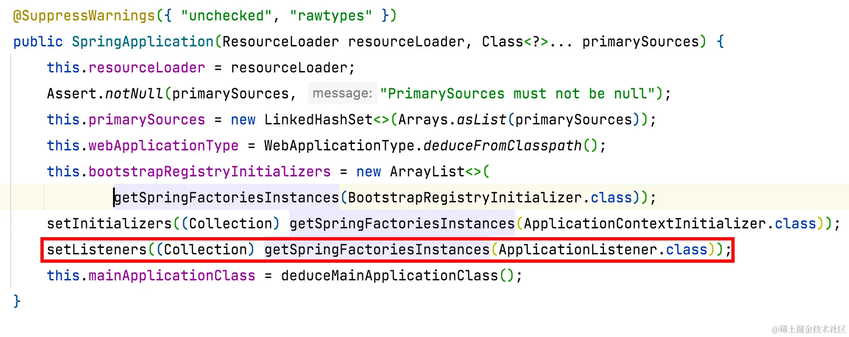Click ApplicationContextInitializer.class argument
The image size is (849, 337).
click(x=670, y=224)
